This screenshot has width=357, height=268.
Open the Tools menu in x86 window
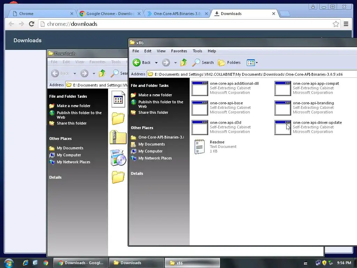point(197,51)
